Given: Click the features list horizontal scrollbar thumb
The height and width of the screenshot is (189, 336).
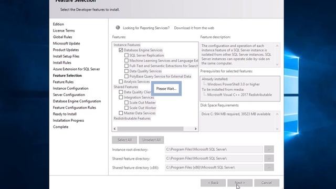Looking at the screenshot, I should click(x=150, y=129).
